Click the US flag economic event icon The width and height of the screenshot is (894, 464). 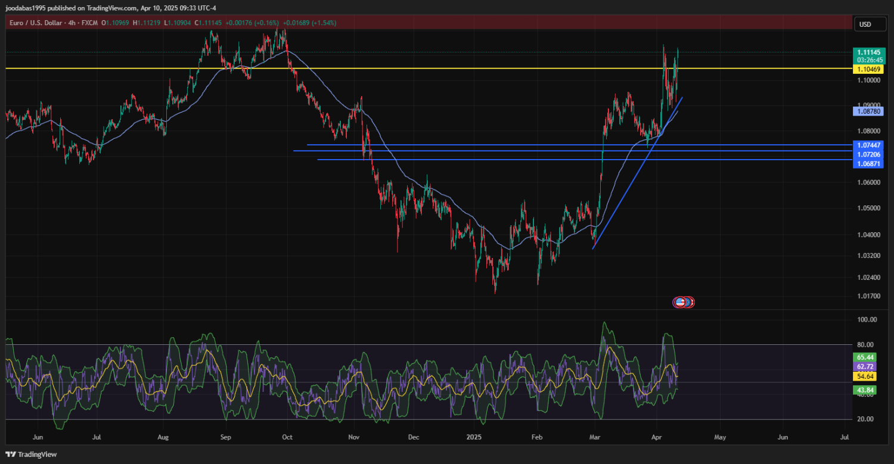tap(679, 302)
